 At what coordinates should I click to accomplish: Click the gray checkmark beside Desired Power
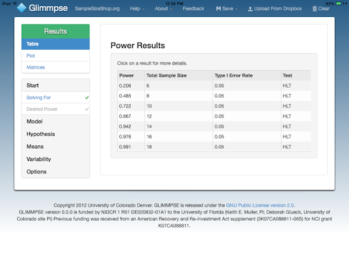(x=87, y=109)
